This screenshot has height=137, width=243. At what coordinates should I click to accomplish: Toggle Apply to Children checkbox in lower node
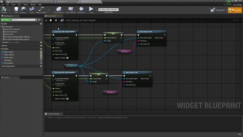coord(68,99)
